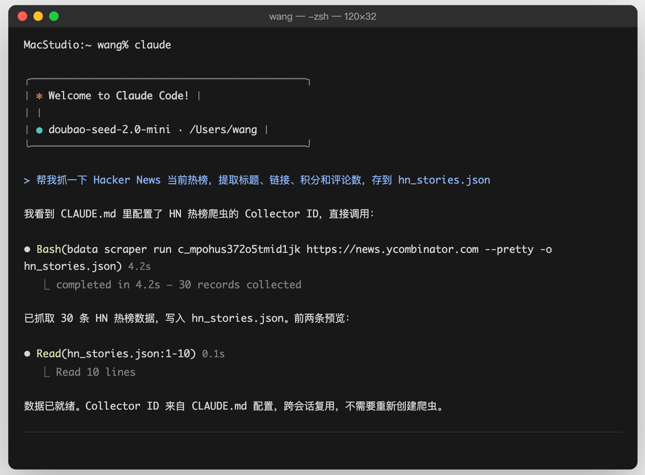Minimize the terminal with the yellow button
This screenshot has height=475, width=645.
coord(38,16)
